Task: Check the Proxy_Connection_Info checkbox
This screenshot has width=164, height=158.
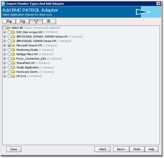Action: [x=9, y=59]
